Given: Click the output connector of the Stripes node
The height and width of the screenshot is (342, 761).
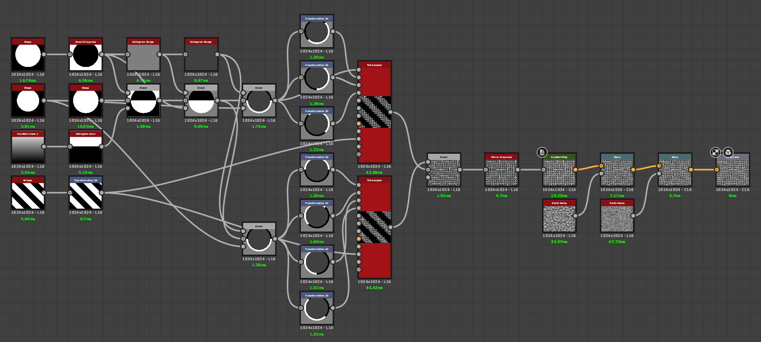Looking at the screenshot, I should 44,192.
